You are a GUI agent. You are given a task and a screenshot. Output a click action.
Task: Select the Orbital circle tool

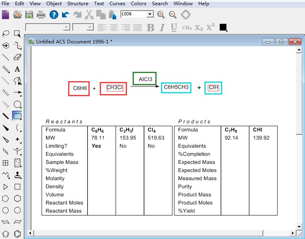17,105
